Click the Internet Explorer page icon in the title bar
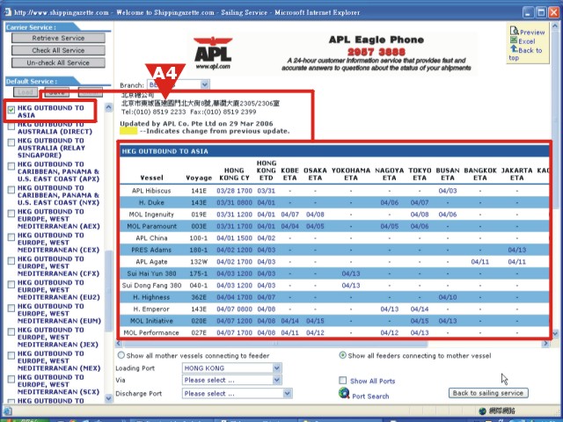563x422 pixels. (x=7, y=12)
